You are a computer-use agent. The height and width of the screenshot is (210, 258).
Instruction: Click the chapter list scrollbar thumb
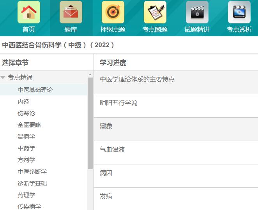point(90,124)
